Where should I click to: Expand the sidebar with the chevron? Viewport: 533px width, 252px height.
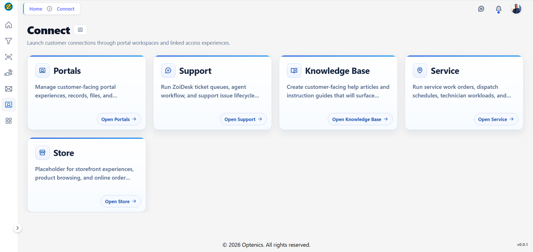point(17,228)
